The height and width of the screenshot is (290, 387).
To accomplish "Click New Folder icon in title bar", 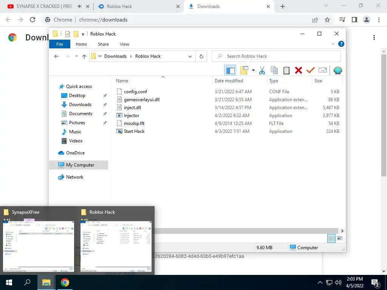I will click(76, 34).
